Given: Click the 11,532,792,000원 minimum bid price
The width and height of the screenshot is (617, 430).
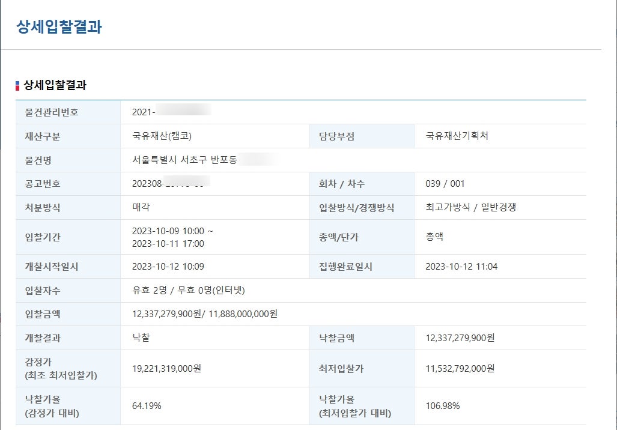Looking at the screenshot, I should pos(460,368).
